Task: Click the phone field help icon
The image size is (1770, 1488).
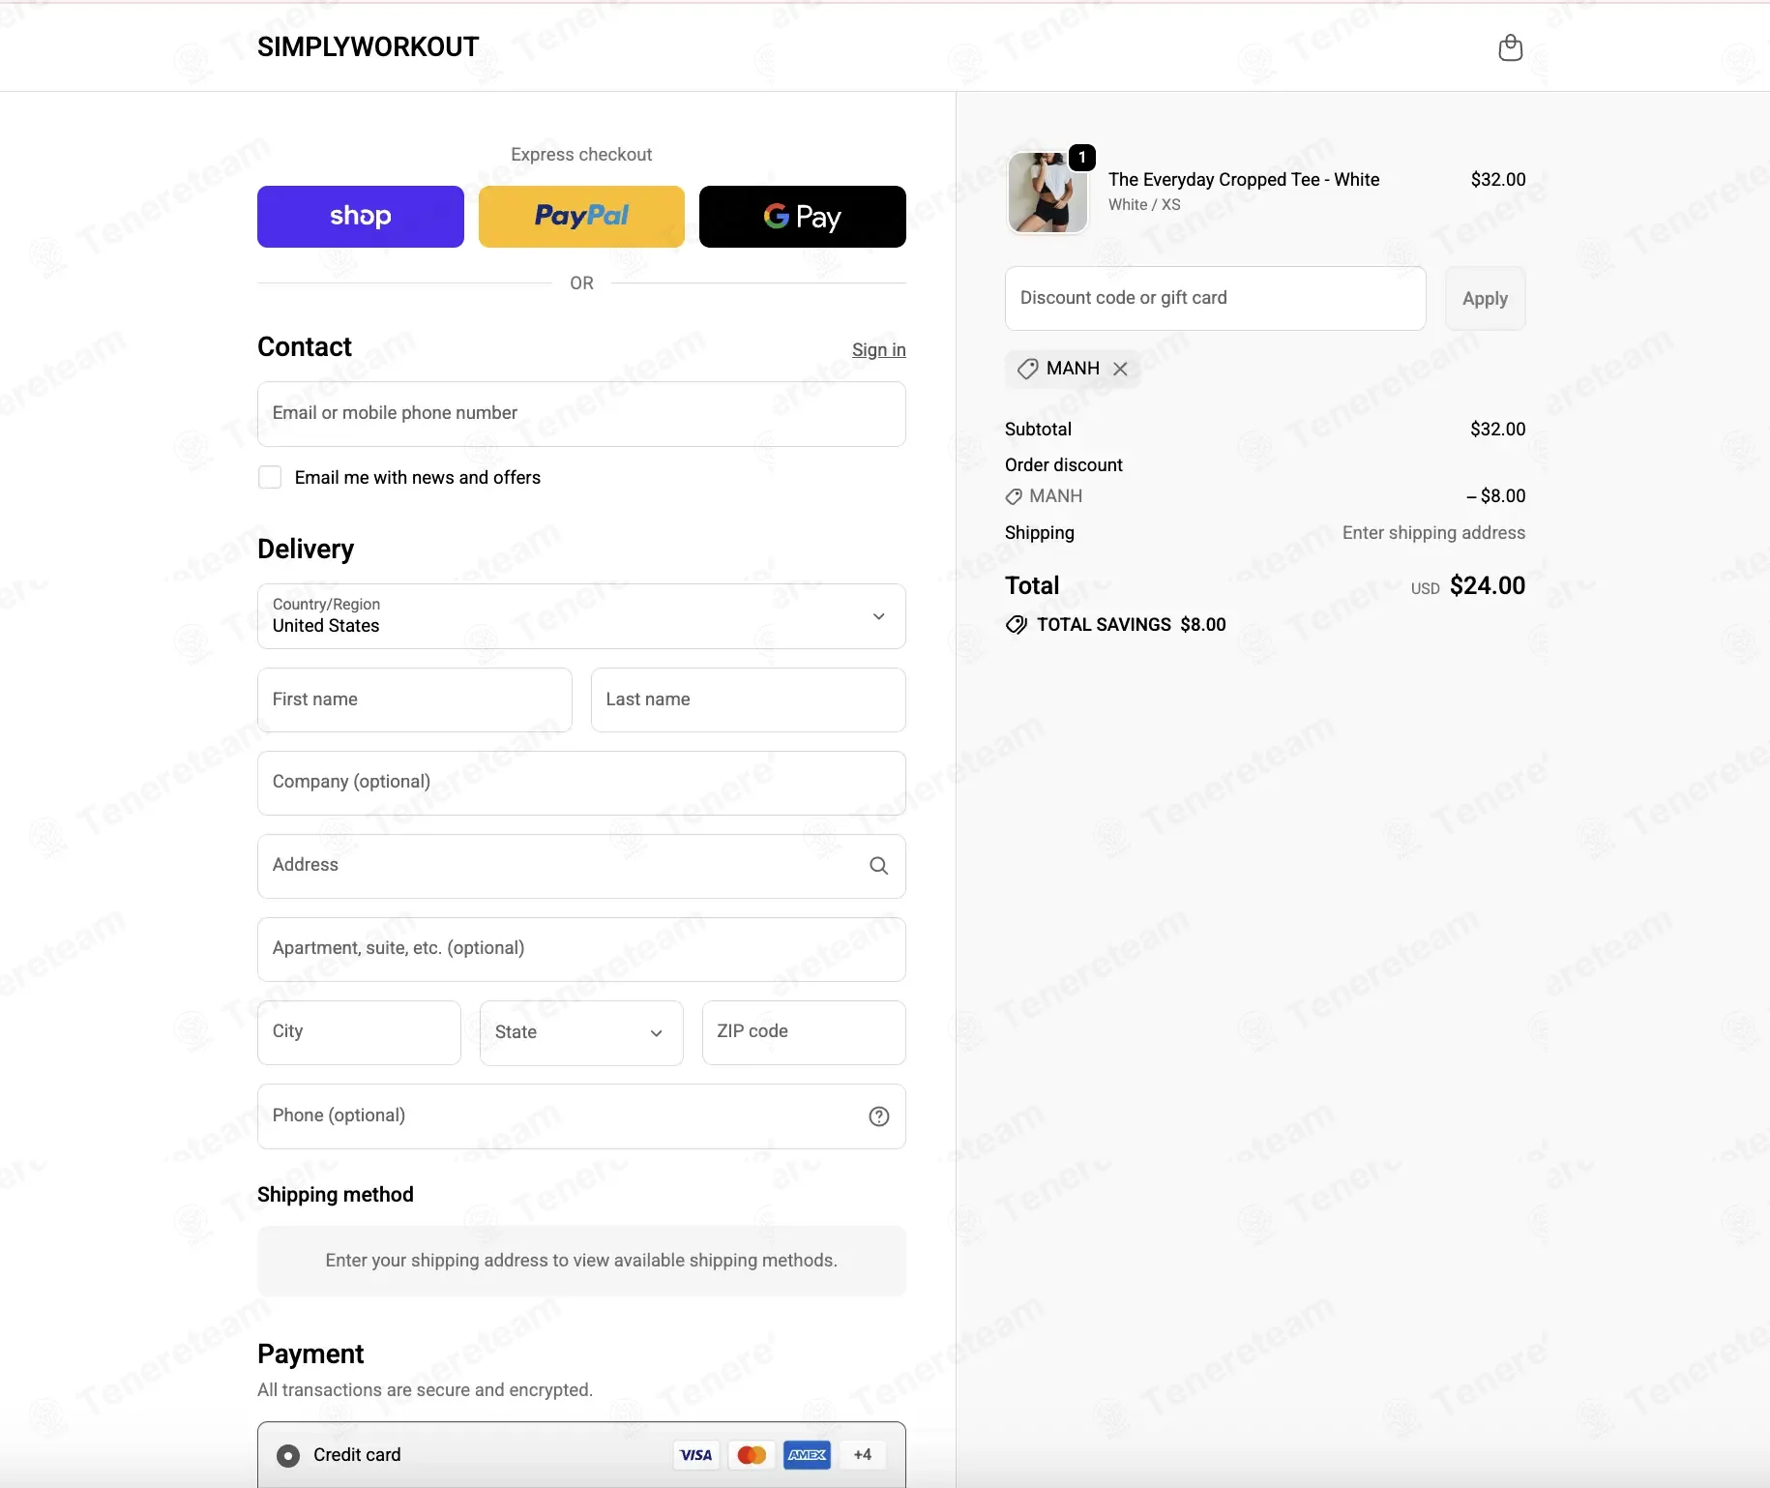Action: [878, 1116]
